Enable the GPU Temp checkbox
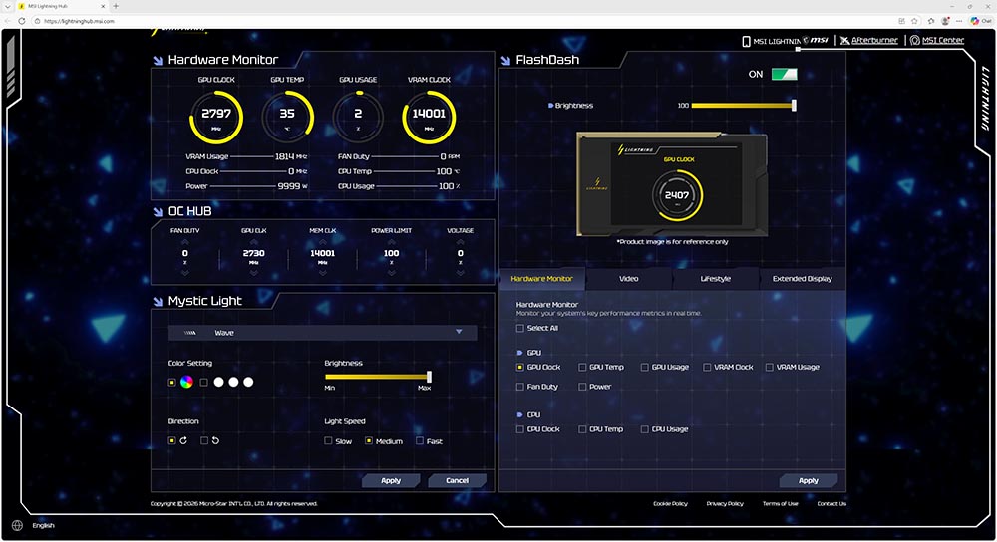Viewport: 997px width, 542px height. click(582, 367)
